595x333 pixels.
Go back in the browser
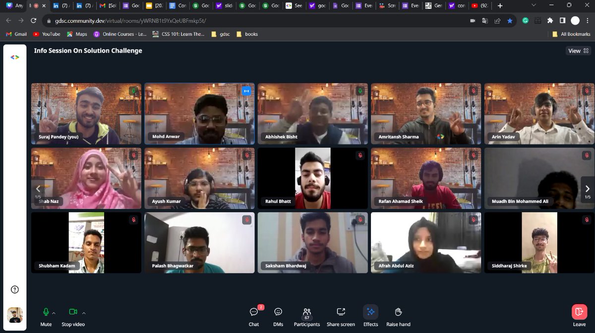tap(8, 21)
